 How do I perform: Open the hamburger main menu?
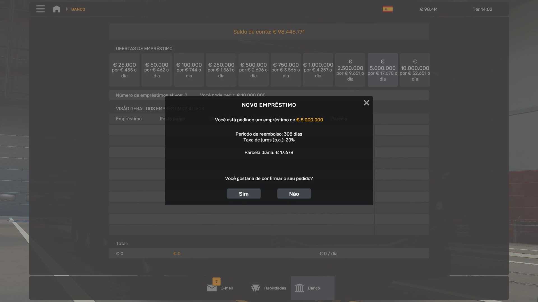coord(40,9)
